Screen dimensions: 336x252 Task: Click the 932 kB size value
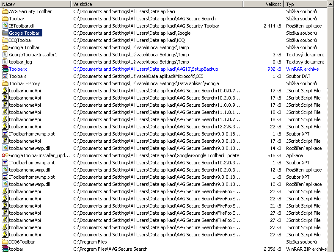click(274, 69)
